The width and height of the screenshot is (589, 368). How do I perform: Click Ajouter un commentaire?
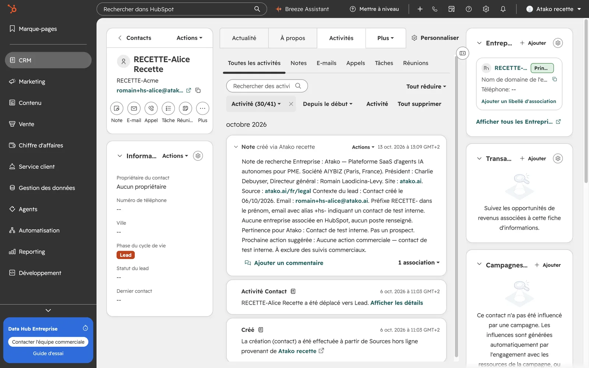(284, 263)
